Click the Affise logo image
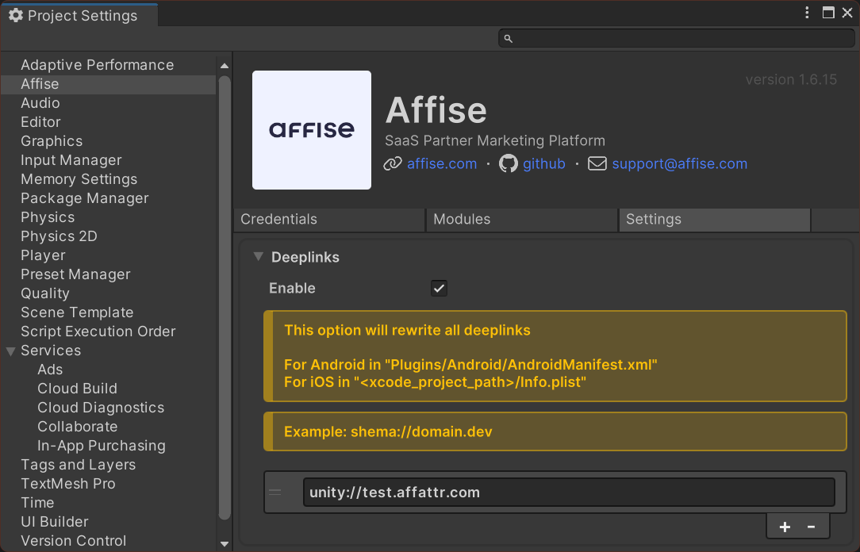The height and width of the screenshot is (552, 860). 311,129
